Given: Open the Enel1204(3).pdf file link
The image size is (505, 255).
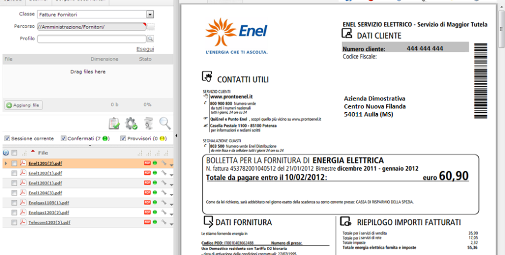Looking at the screenshot, I should 46,193.
